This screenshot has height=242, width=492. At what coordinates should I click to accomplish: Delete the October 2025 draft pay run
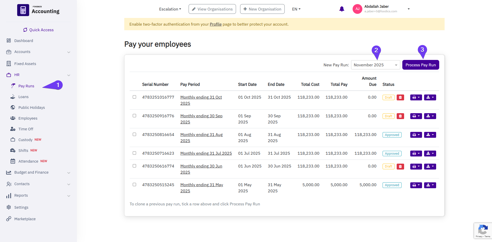[x=400, y=97]
